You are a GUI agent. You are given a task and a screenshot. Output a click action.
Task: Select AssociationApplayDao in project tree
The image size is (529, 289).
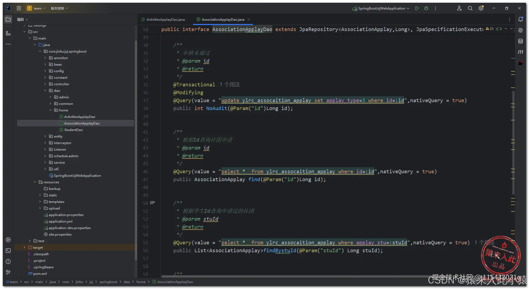(82, 123)
